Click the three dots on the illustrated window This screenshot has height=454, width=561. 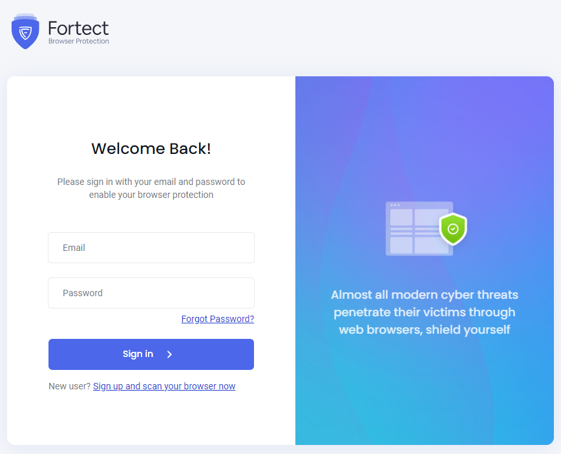[x=395, y=205]
